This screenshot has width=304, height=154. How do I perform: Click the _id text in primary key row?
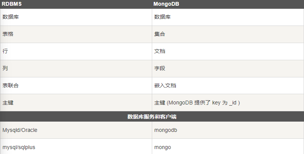click(233, 103)
